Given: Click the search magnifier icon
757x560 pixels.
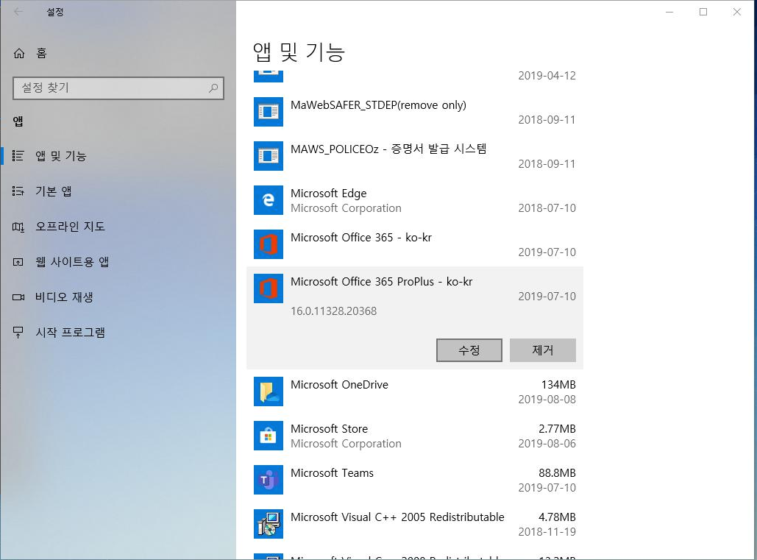Looking at the screenshot, I should coord(213,88).
